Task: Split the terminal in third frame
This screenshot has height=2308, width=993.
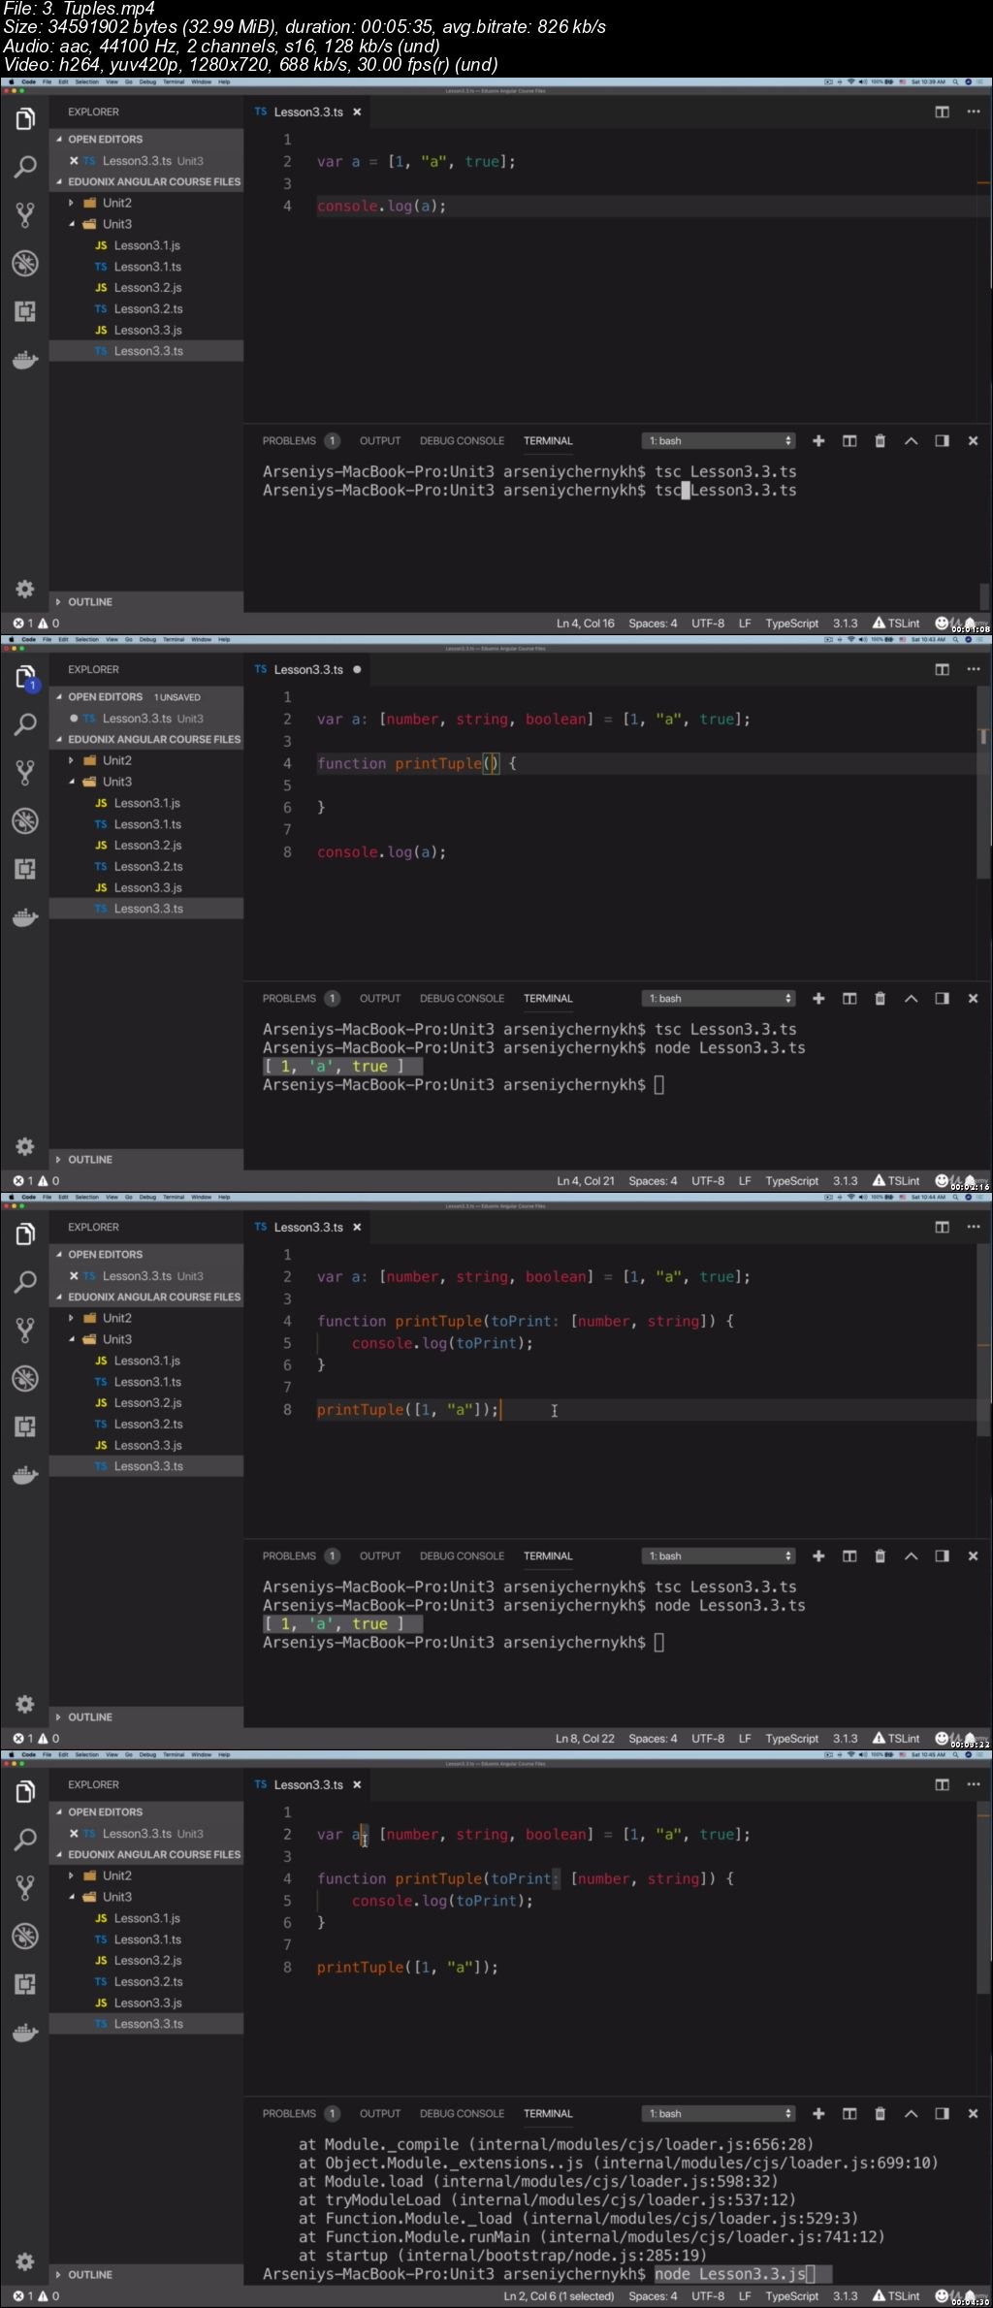Action: [849, 1555]
